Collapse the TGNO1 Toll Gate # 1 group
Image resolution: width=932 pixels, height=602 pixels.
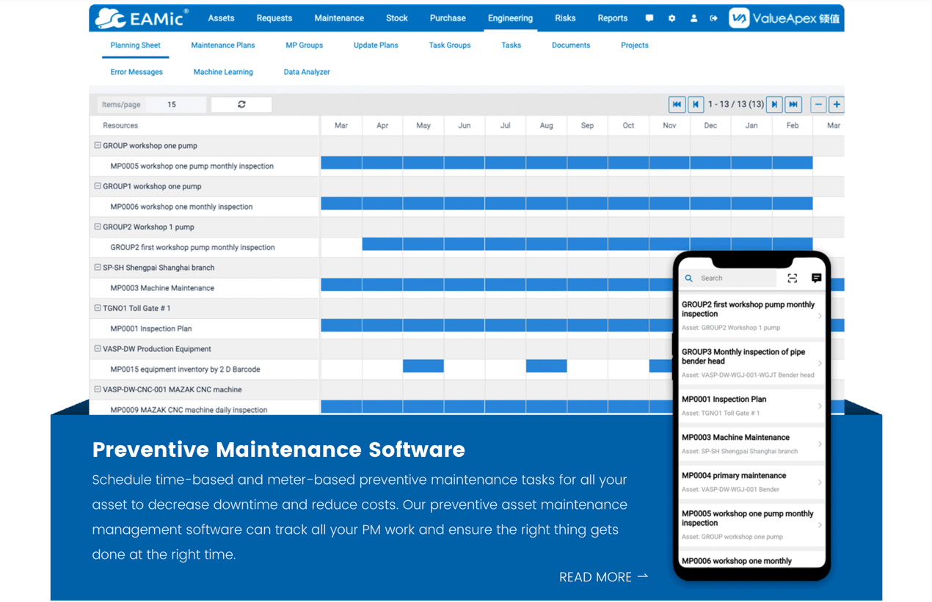(98, 309)
